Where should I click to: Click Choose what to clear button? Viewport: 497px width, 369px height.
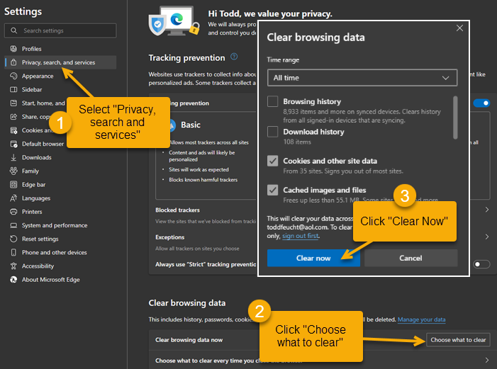coord(458,340)
